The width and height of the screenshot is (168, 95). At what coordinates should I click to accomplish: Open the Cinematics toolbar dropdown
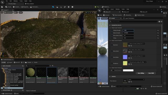[x=34, y=7]
